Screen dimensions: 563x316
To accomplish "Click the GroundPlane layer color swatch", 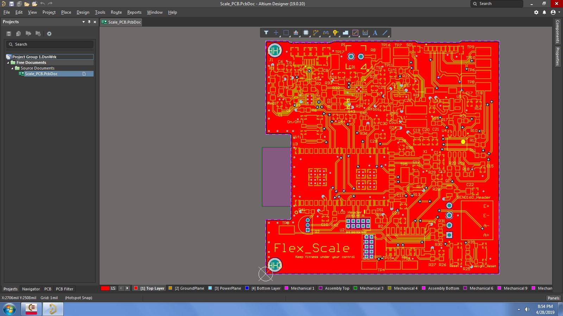I will pos(170,288).
